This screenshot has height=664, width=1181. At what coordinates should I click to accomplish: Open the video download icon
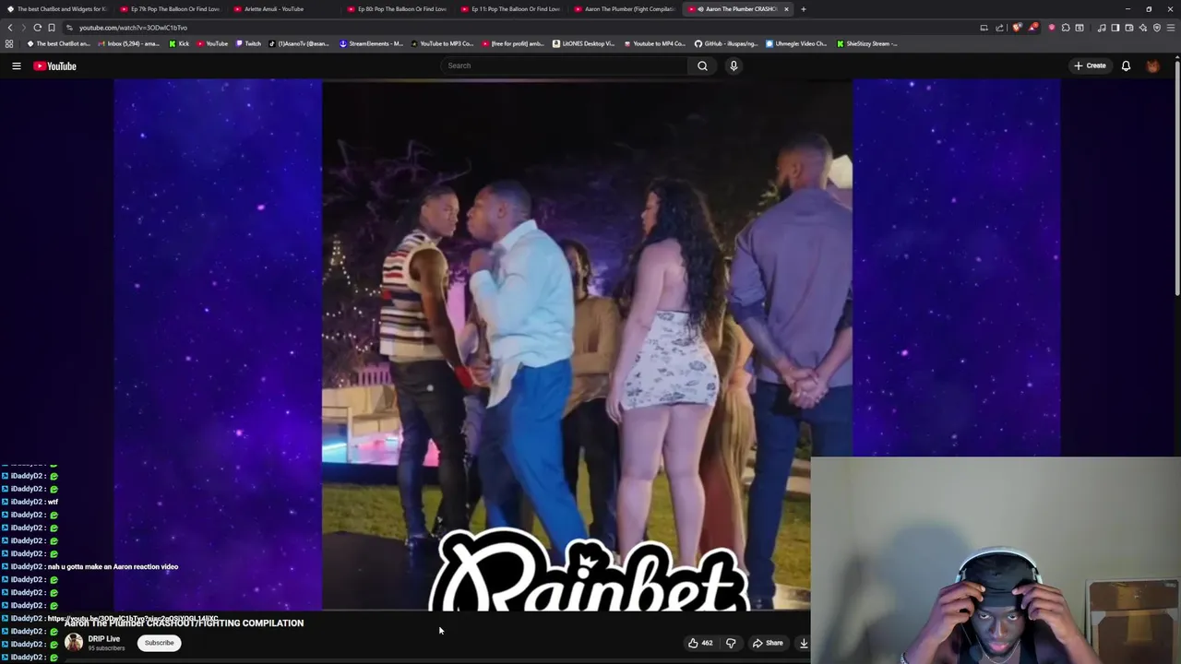coord(804,643)
